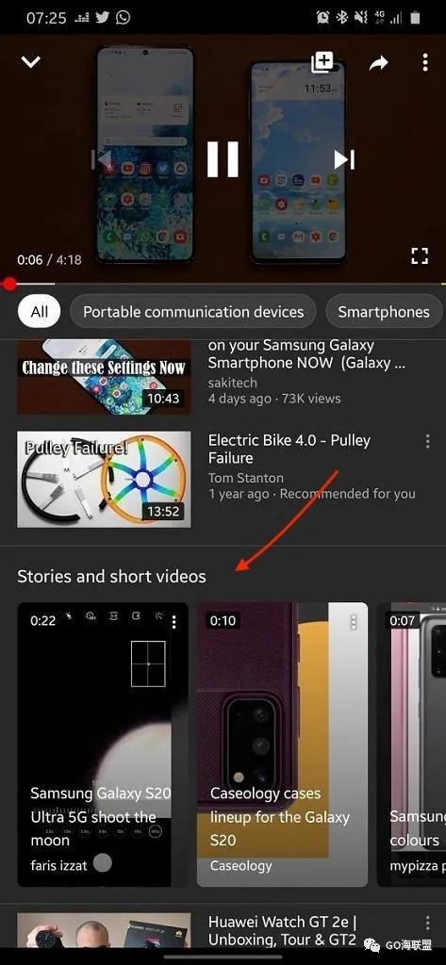
Task: Open Huawei Watch GT 2e video options
Action: [x=427, y=923]
